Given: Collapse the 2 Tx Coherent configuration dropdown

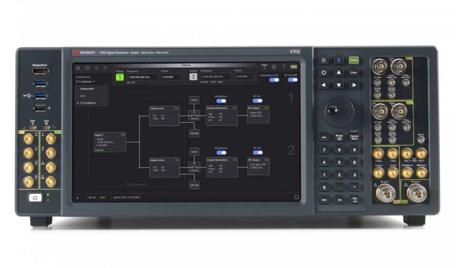Looking at the screenshot, I should (87, 82).
